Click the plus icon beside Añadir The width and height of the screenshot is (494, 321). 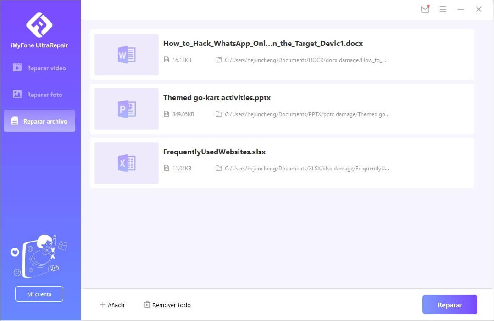(104, 304)
